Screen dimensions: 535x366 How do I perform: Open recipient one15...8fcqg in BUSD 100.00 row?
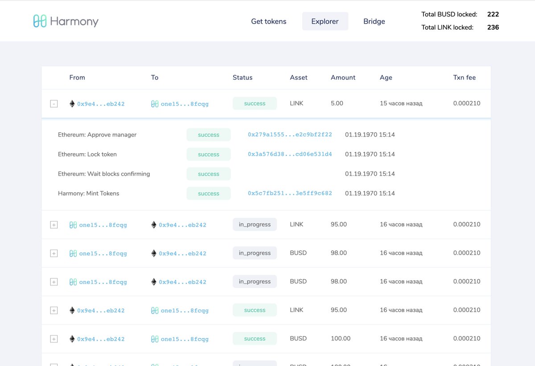click(x=185, y=339)
